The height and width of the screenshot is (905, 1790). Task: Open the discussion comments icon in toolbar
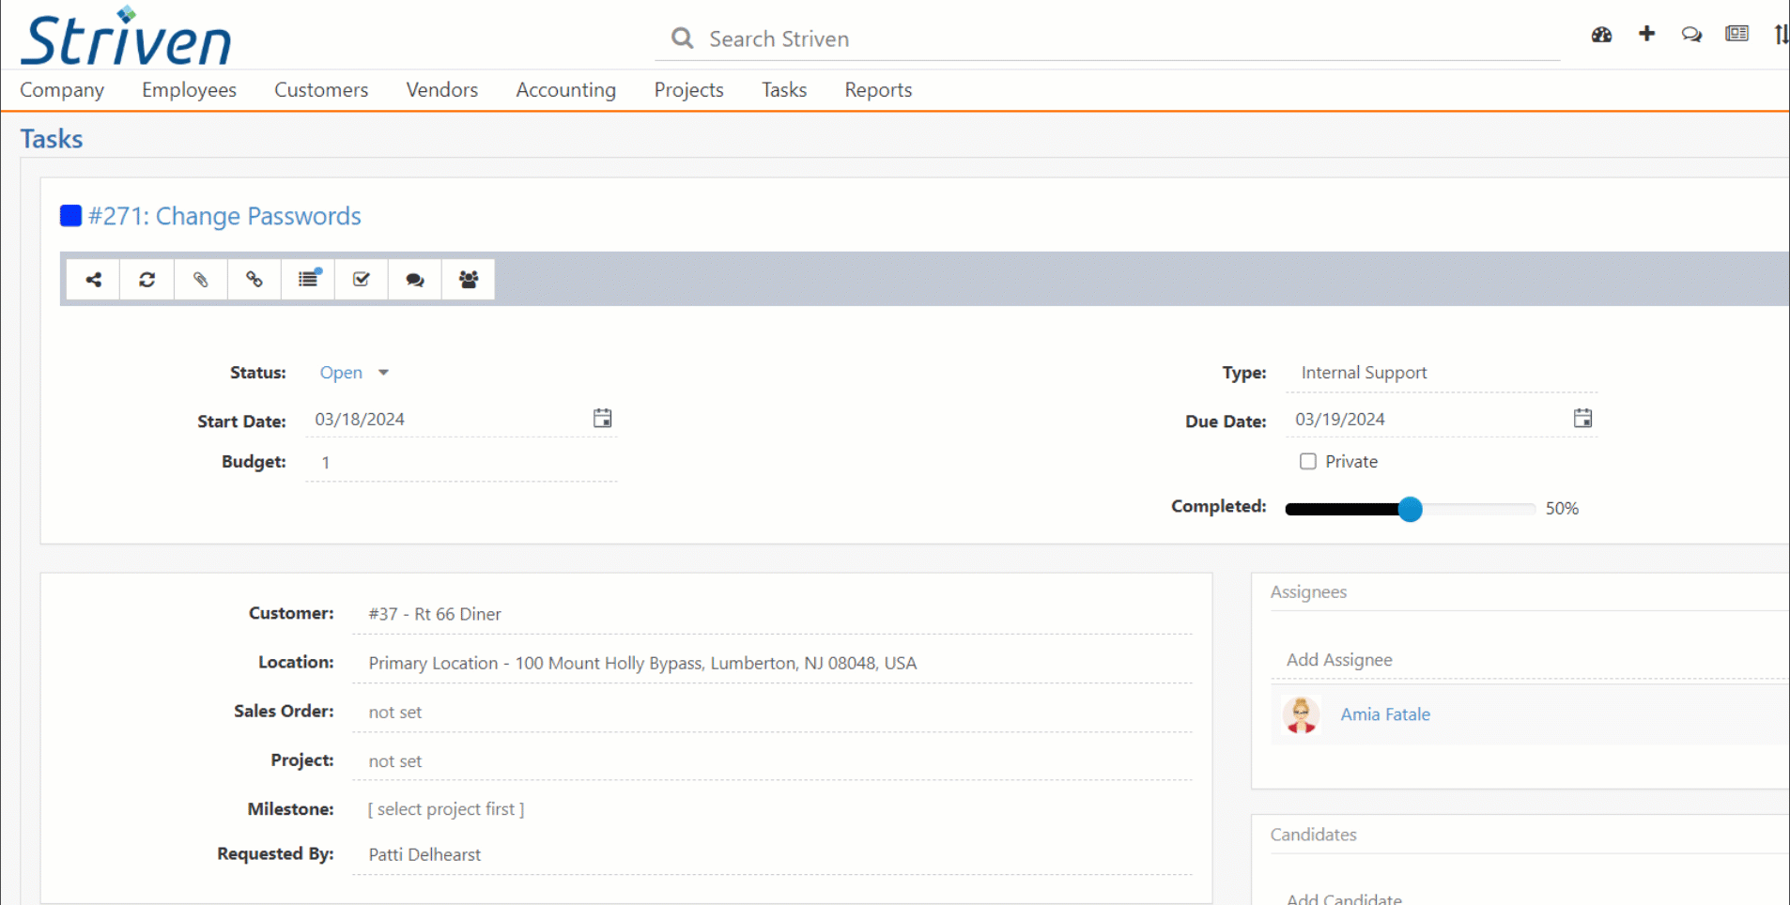415,279
